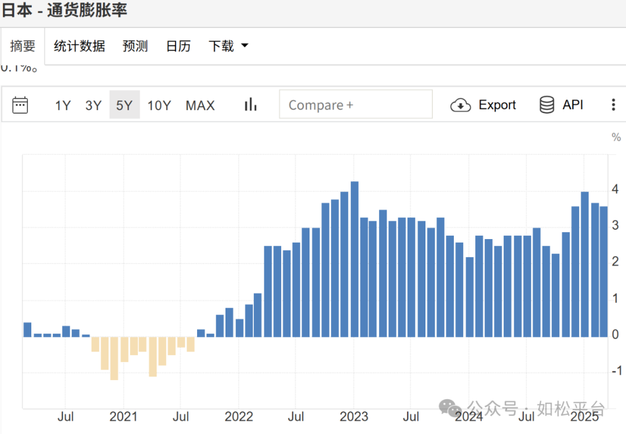Switch to the 统计数据 tab
This screenshot has height=434, width=626.
coord(79,46)
